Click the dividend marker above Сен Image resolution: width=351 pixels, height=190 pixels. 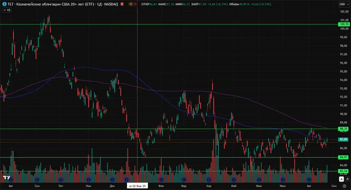[x=37, y=179]
